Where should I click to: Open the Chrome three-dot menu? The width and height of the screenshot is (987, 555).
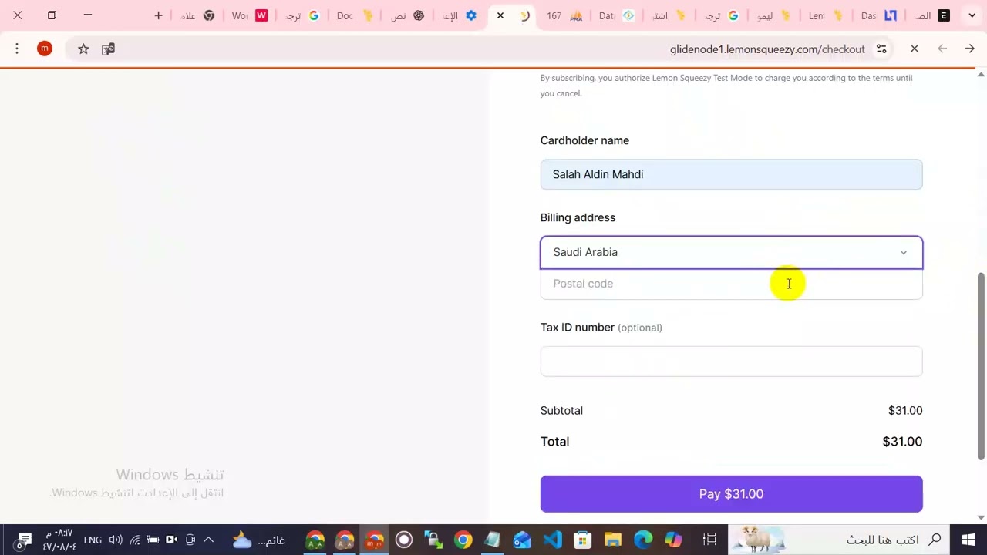tap(17, 49)
